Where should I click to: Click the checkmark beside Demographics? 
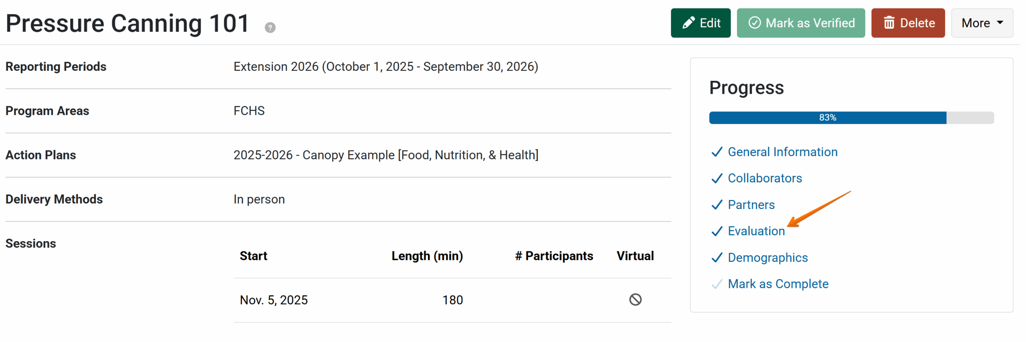717,258
